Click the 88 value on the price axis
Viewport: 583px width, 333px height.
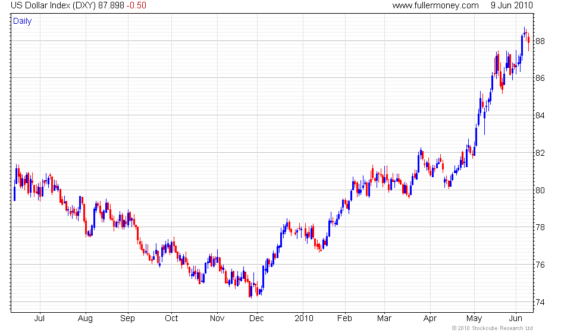540,41
